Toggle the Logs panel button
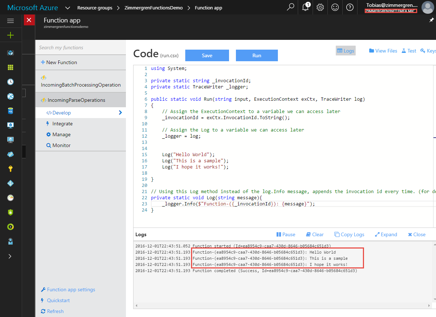 click(346, 51)
